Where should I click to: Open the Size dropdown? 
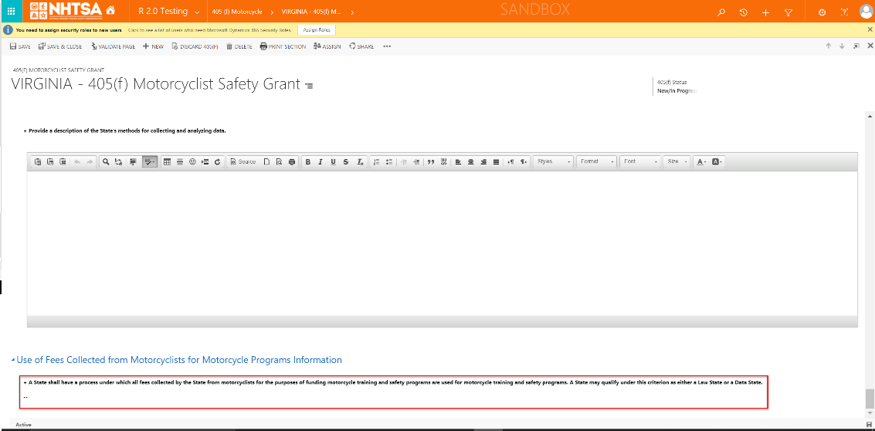click(677, 161)
